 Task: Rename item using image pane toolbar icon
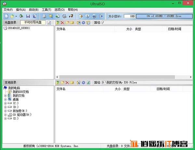click(72, 23)
